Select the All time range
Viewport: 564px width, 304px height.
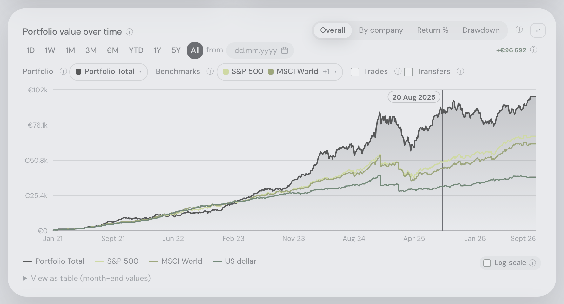click(x=195, y=50)
